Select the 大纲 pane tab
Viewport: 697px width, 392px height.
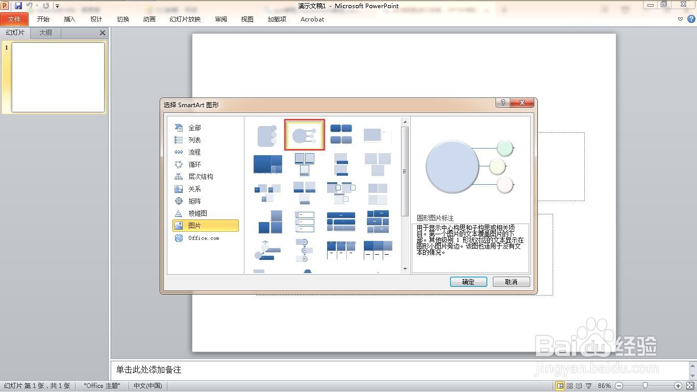pos(46,33)
